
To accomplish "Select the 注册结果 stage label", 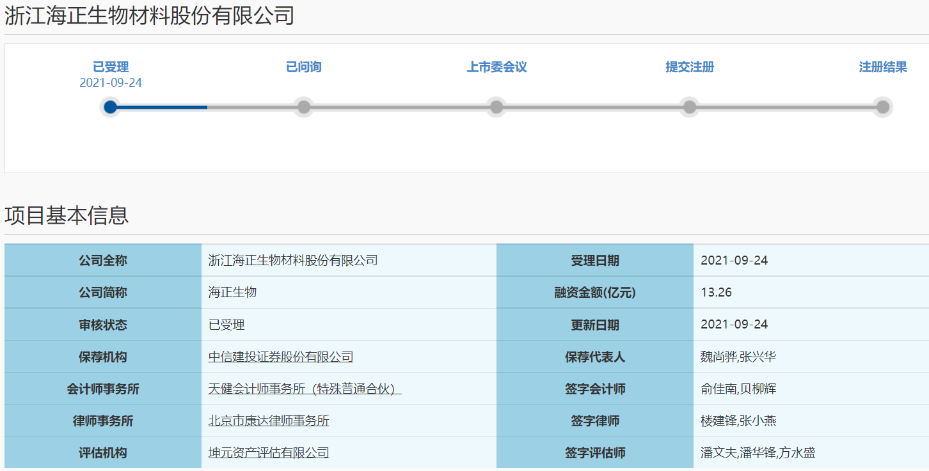I will coord(883,67).
